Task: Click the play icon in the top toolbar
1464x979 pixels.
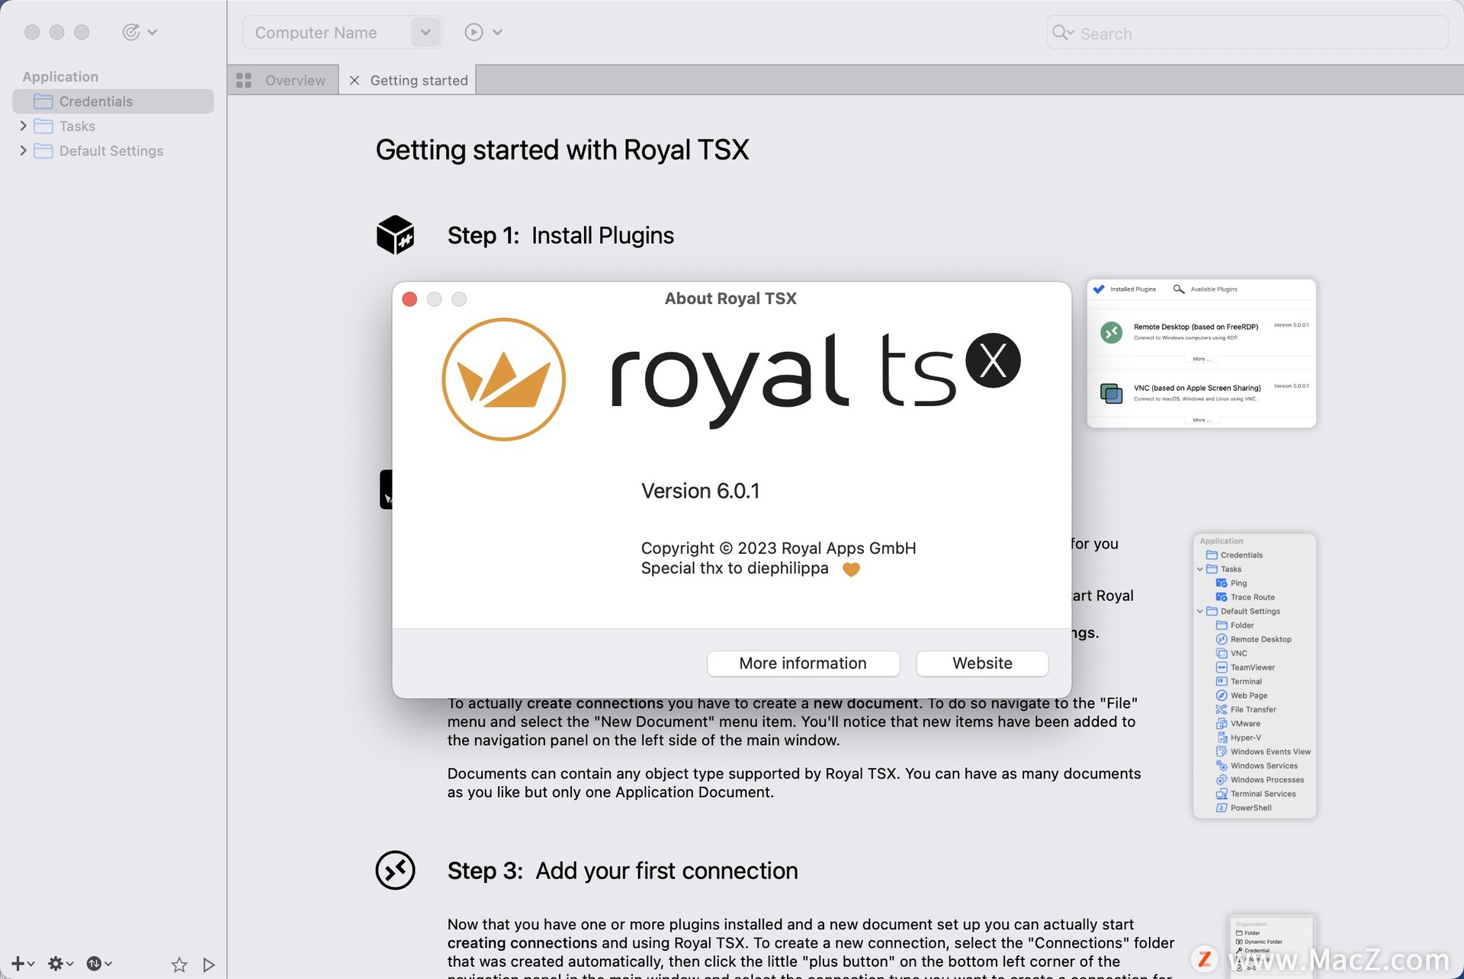Action: coord(473,32)
